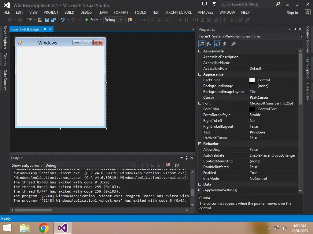The width and height of the screenshot is (313, 234).
Task: Click the Sign in link
Action: click(292, 13)
